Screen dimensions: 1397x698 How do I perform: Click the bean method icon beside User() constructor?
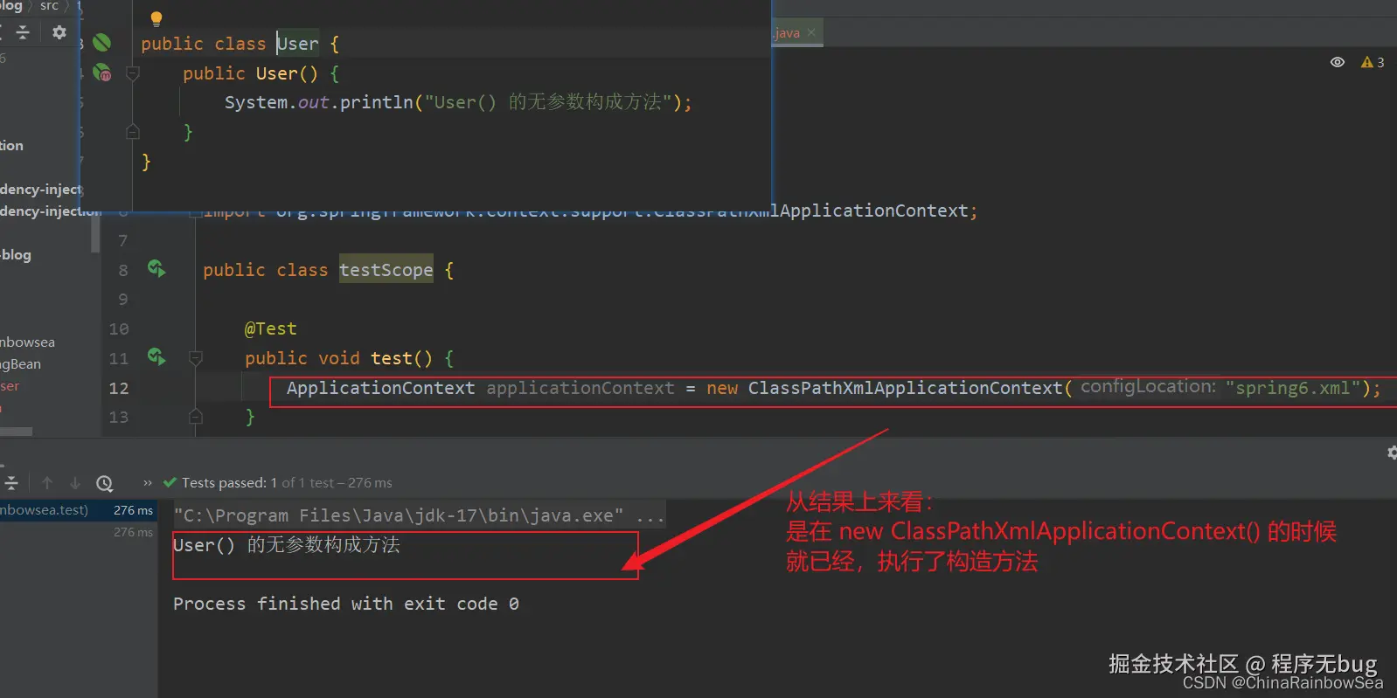tap(102, 73)
